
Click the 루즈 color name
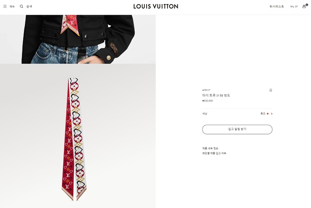click(x=263, y=114)
